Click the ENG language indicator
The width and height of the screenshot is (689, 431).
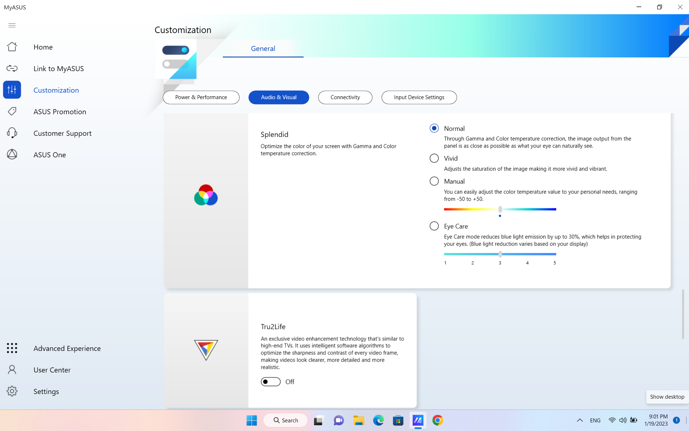pos(595,420)
